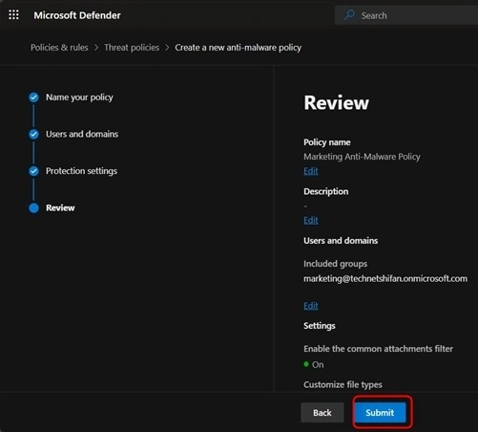Submit the anti-malware policy
The width and height of the screenshot is (478, 432).
tap(380, 413)
